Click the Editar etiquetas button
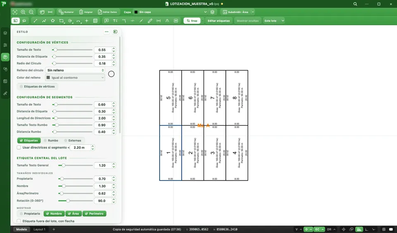Viewport: 397px width, 233px height. pyautogui.click(x=218, y=21)
